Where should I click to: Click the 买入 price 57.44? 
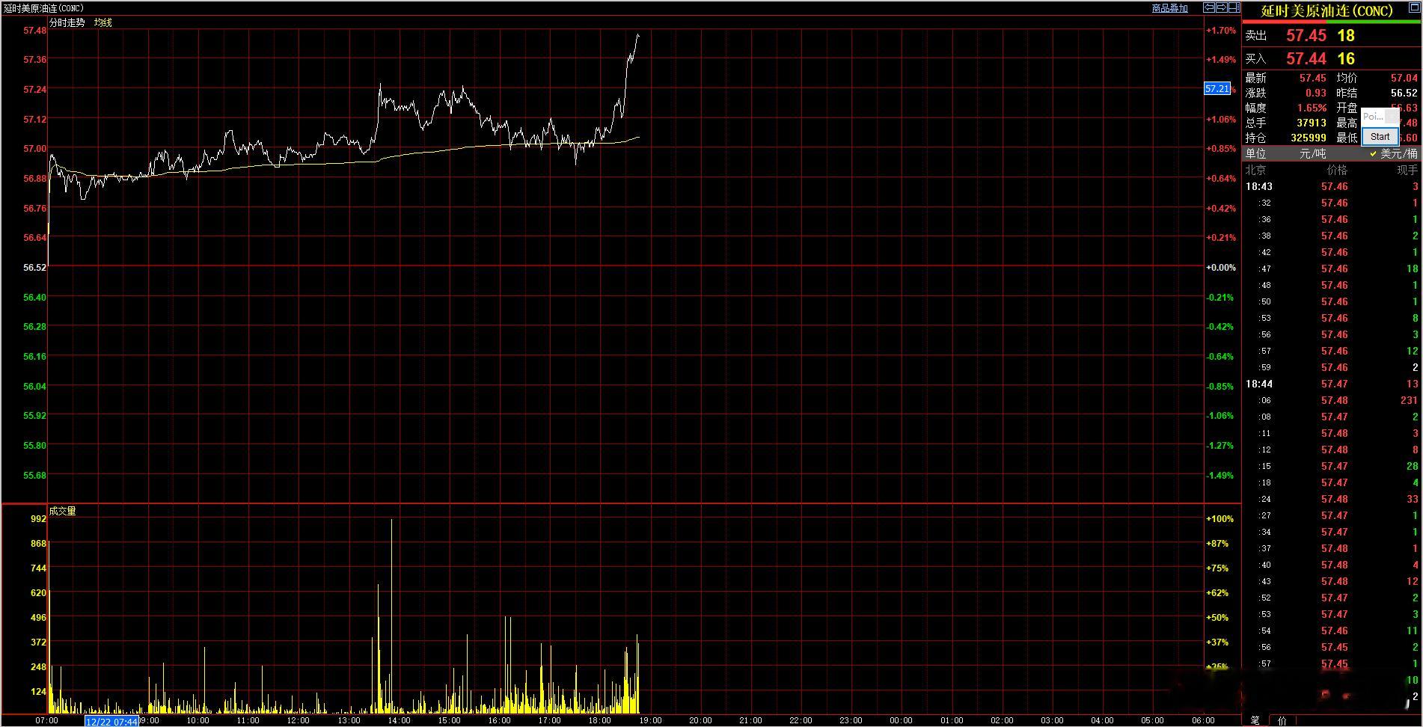(x=1306, y=58)
